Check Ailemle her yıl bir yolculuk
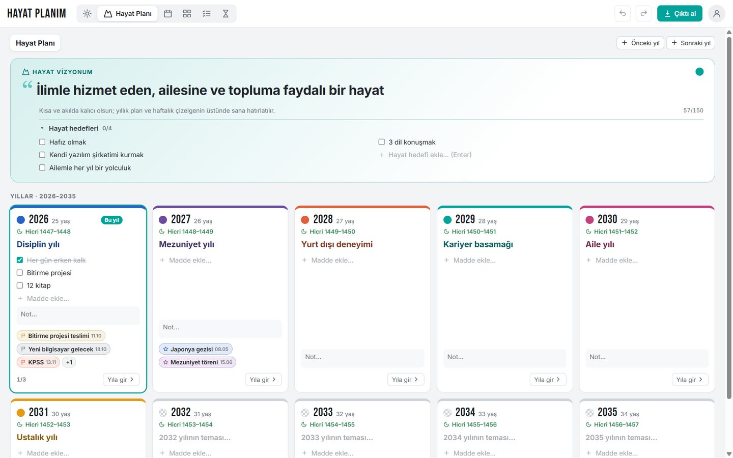Image resolution: width=733 pixels, height=458 pixels. [x=42, y=167]
